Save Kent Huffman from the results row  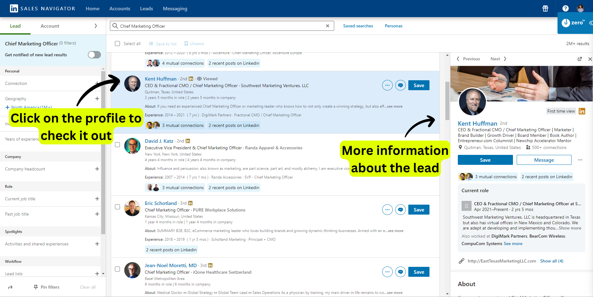(419, 85)
